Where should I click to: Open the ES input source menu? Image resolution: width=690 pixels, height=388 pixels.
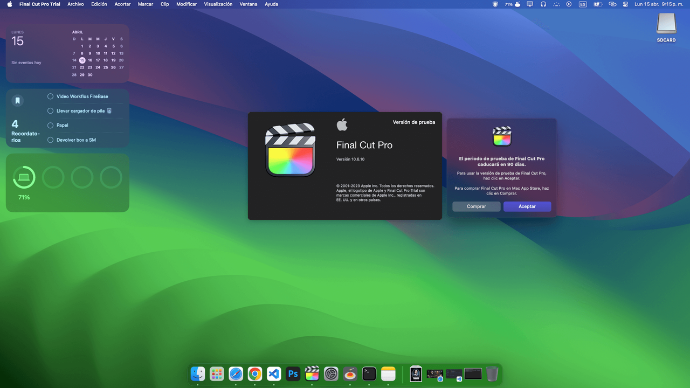583,4
